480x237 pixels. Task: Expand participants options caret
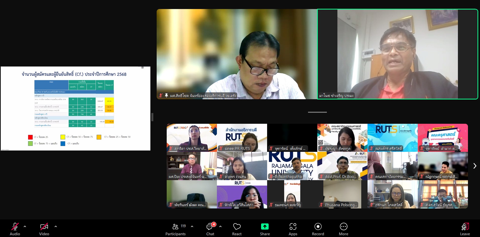[192, 226]
